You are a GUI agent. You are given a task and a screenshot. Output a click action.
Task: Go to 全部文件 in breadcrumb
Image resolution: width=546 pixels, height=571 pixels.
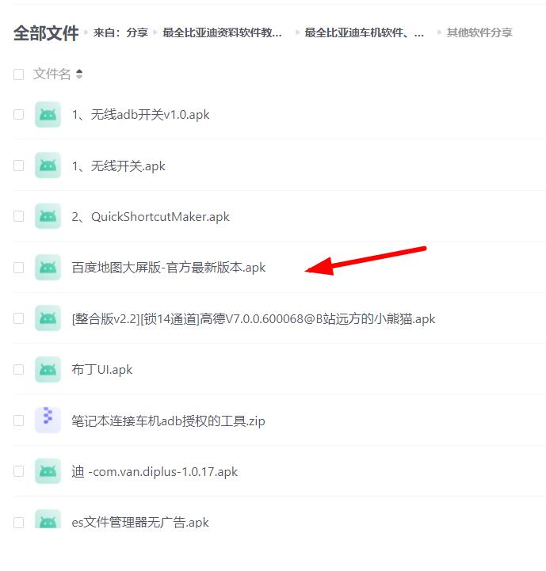46,33
